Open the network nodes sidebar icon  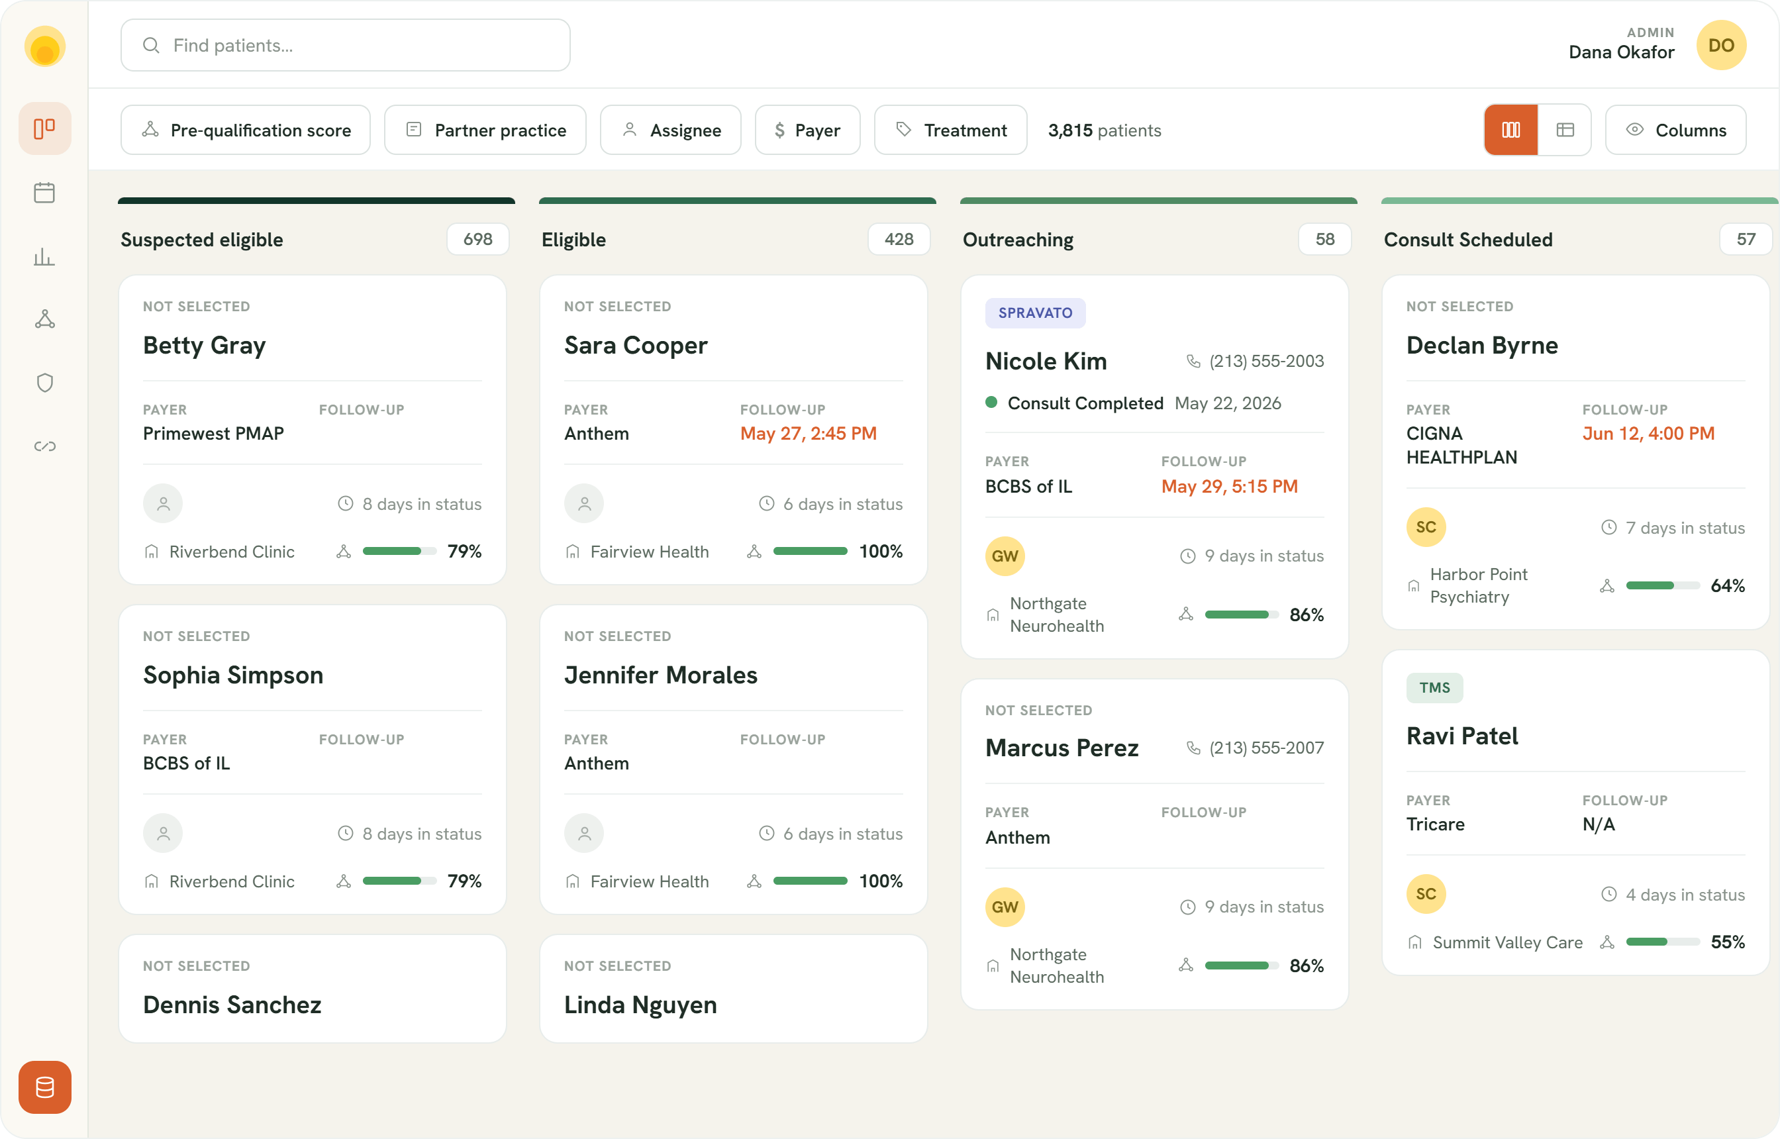44,319
